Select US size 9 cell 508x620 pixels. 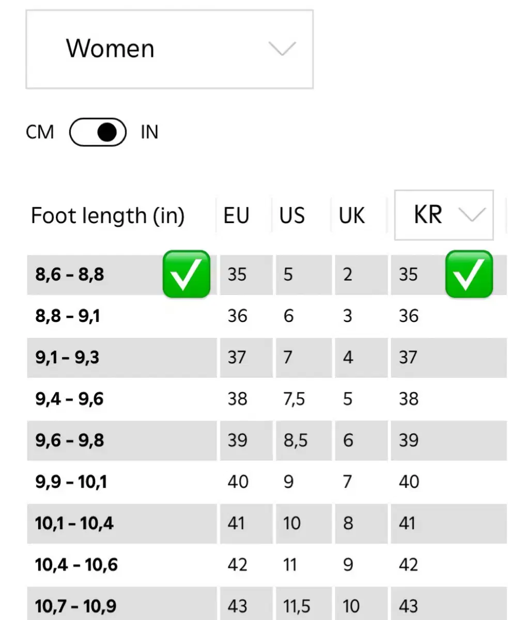(288, 482)
